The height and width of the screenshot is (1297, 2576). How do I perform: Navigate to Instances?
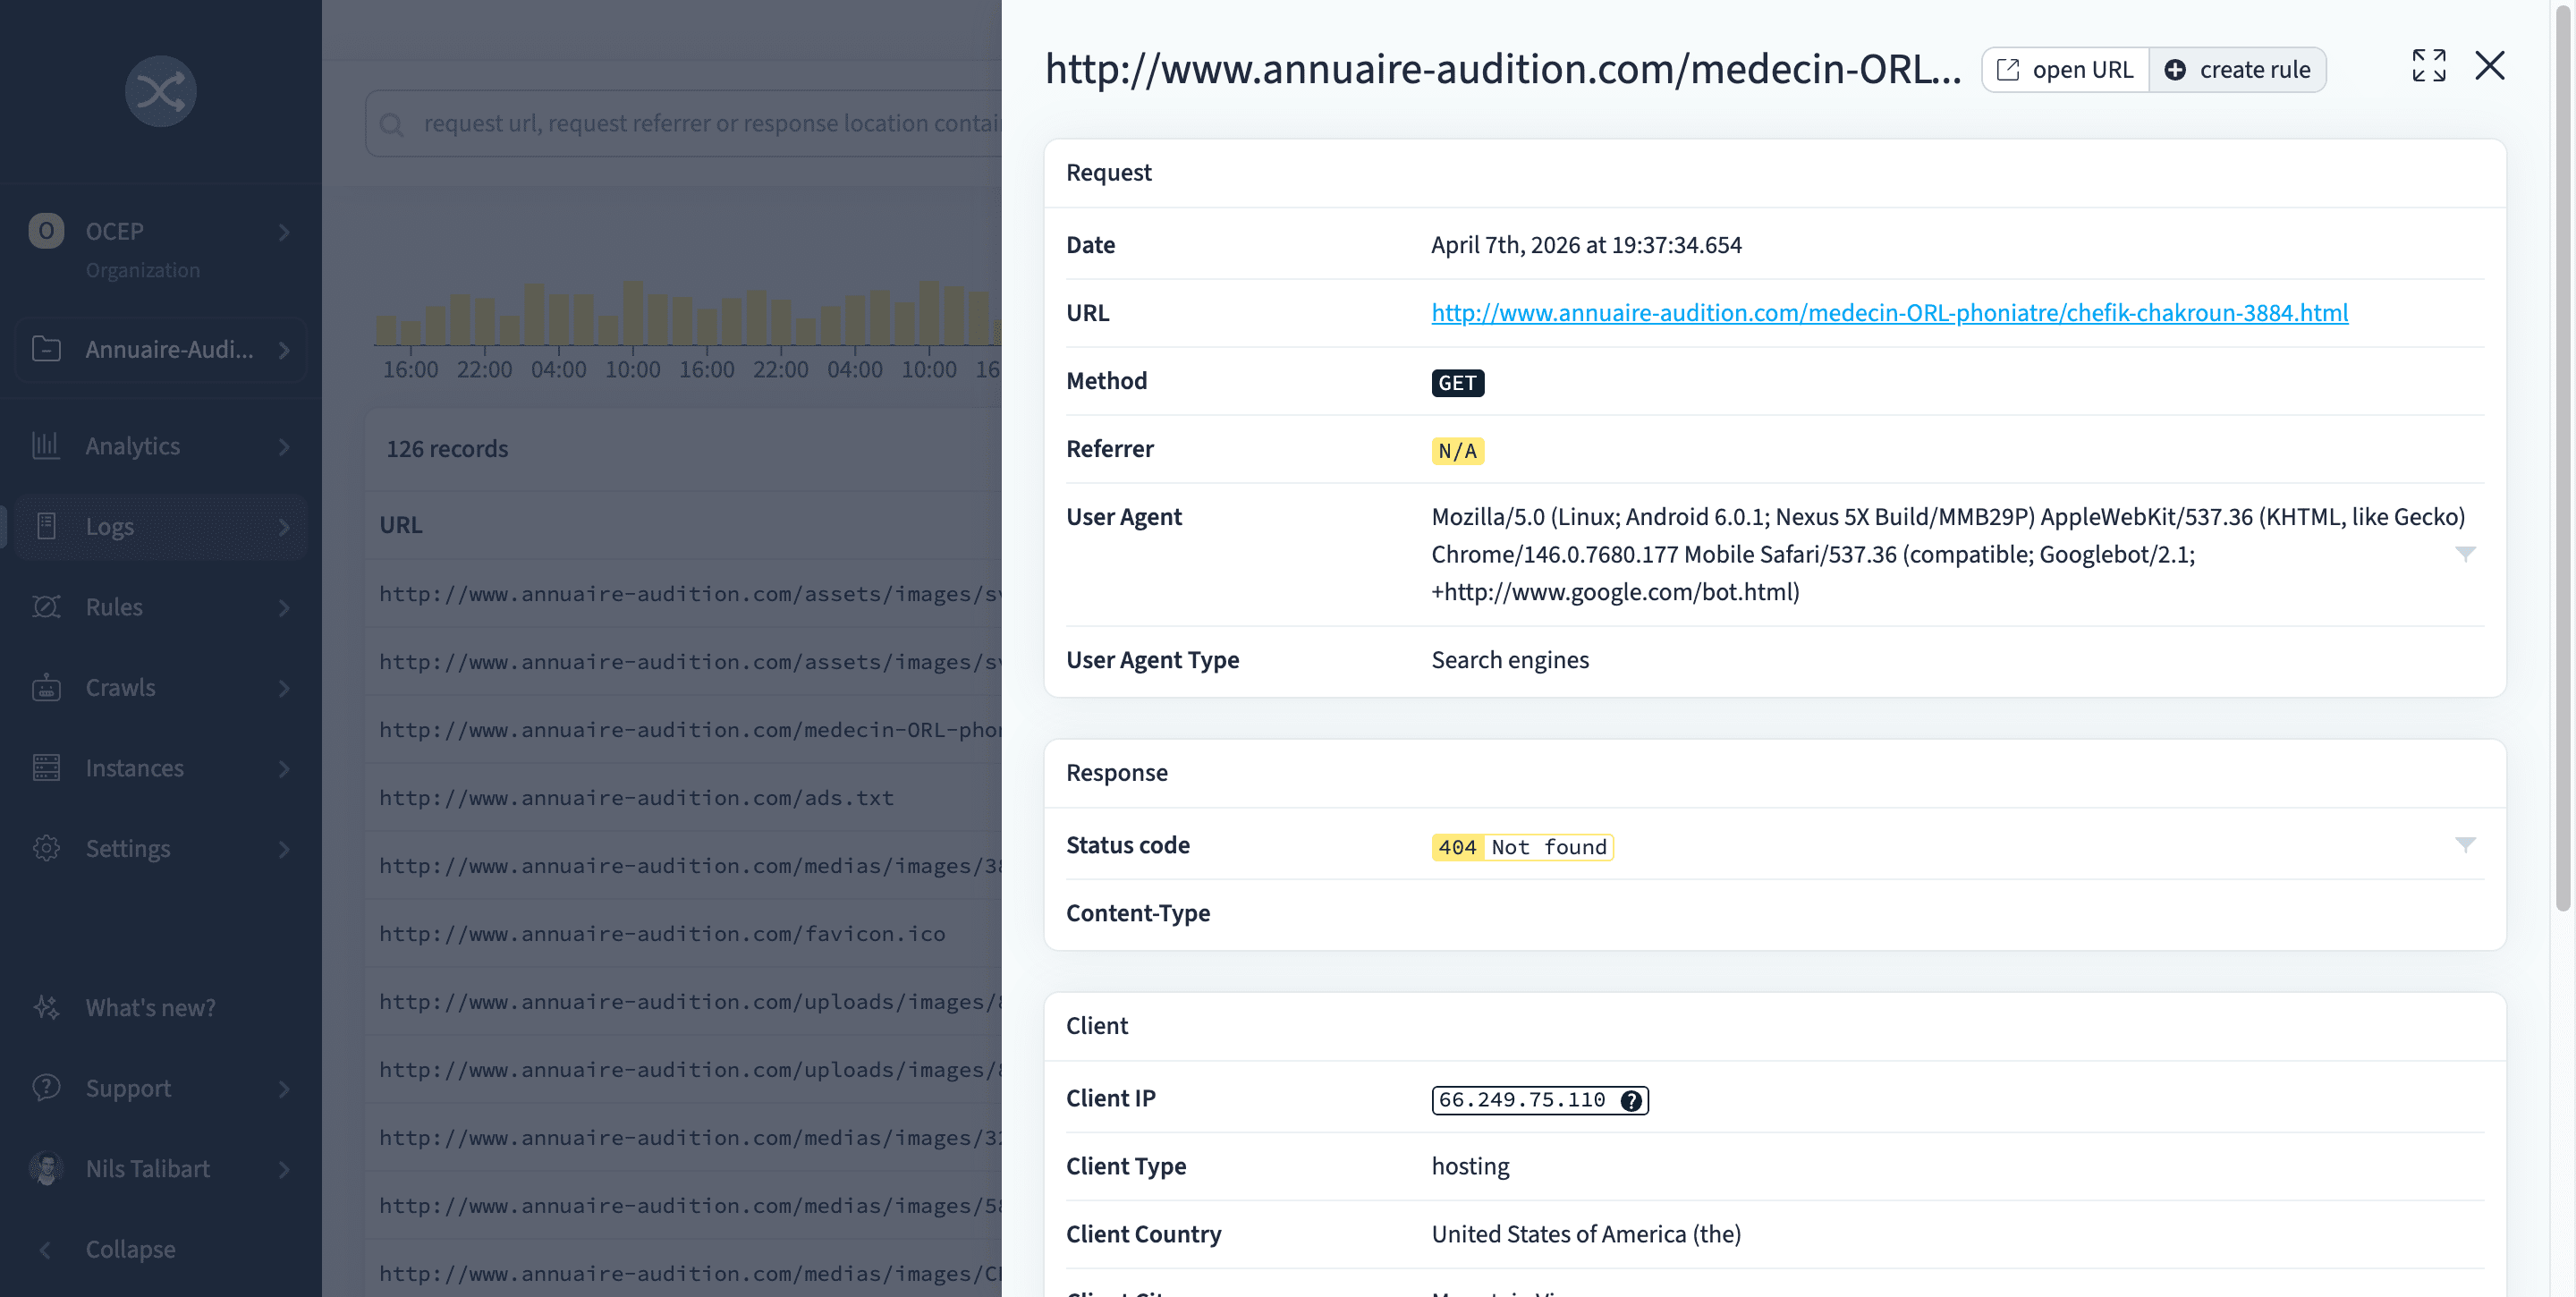(x=161, y=768)
